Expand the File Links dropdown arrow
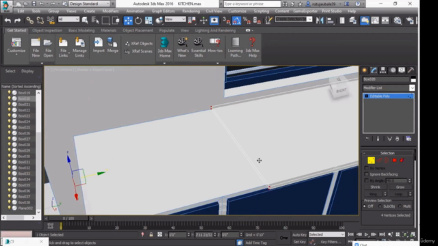438x246 pixels. [x=69, y=53]
